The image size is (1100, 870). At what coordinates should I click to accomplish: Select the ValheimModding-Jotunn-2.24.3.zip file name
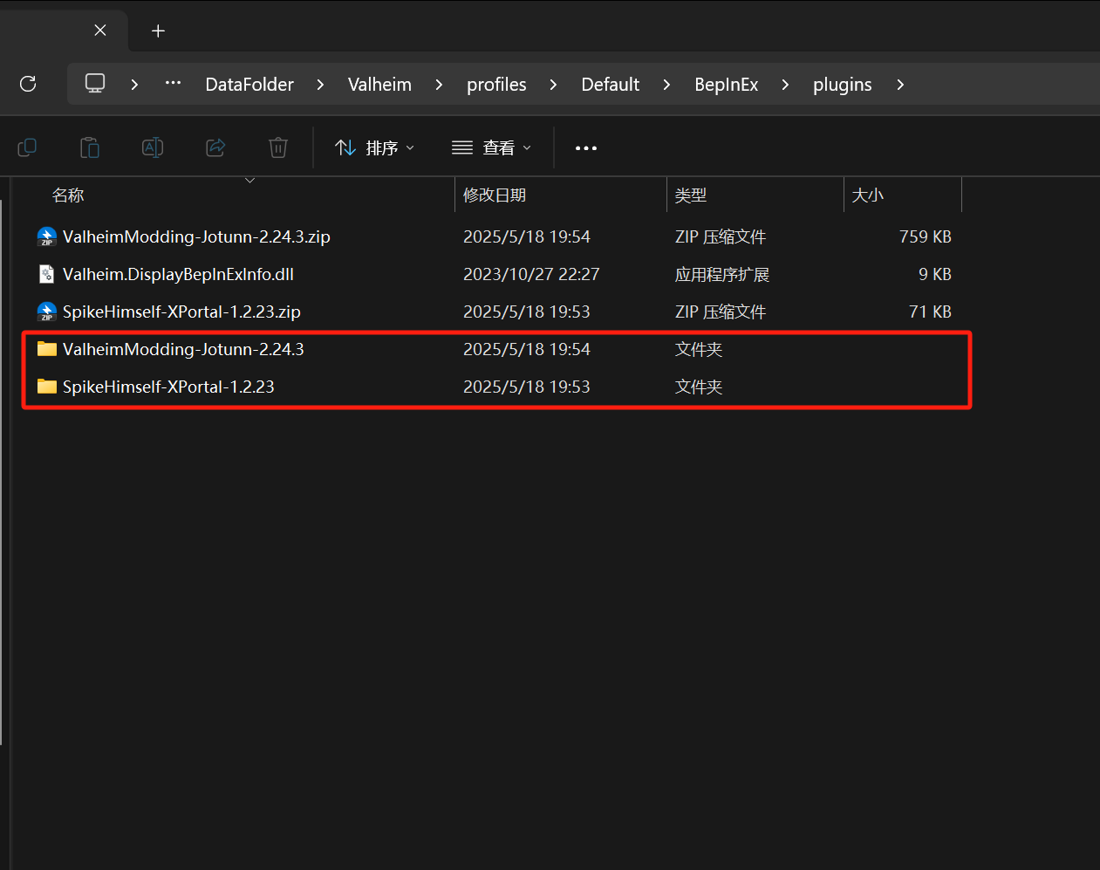click(x=196, y=236)
